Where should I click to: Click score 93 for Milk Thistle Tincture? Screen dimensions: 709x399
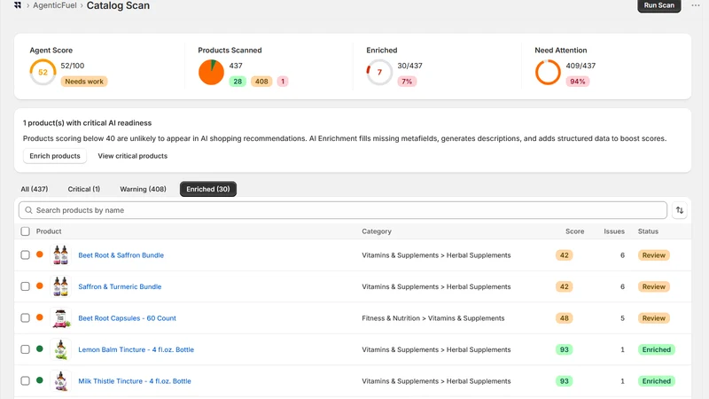pyautogui.click(x=565, y=381)
